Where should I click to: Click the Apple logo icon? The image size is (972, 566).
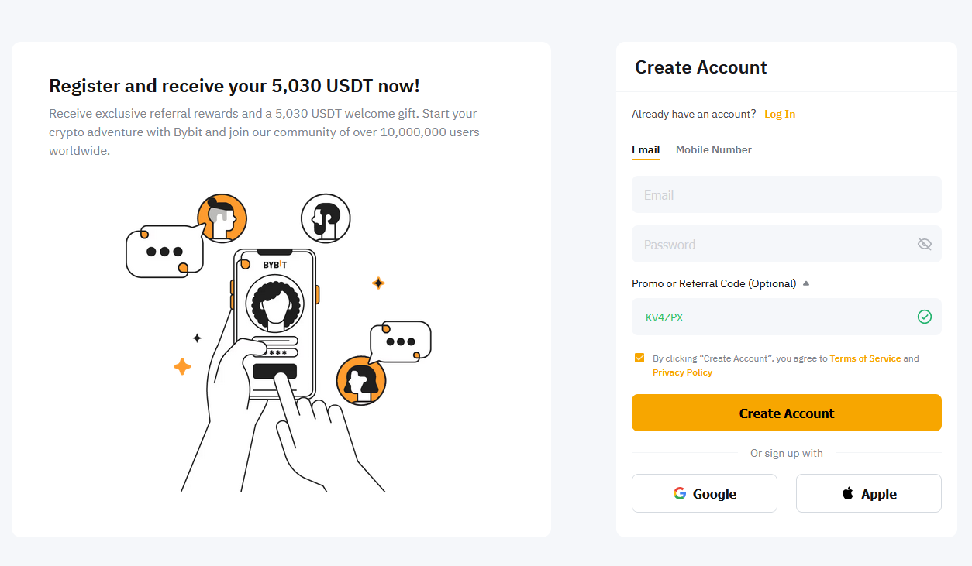848,493
